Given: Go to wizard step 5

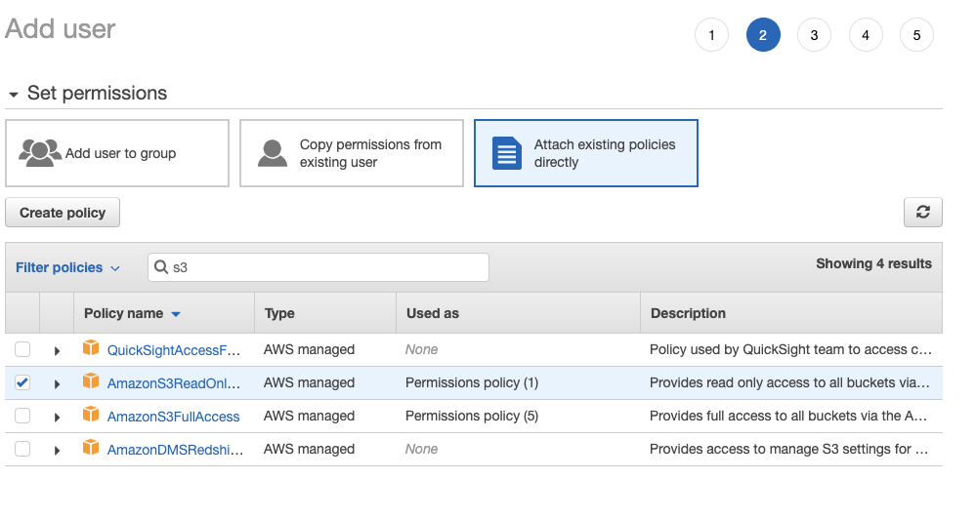Looking at the screenshot, I should click(916, 35).
